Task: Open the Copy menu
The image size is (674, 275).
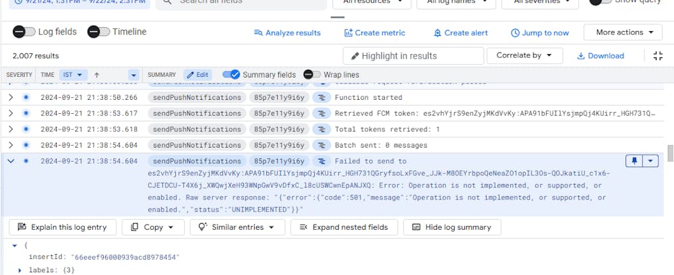Action: tap(153, 227)
